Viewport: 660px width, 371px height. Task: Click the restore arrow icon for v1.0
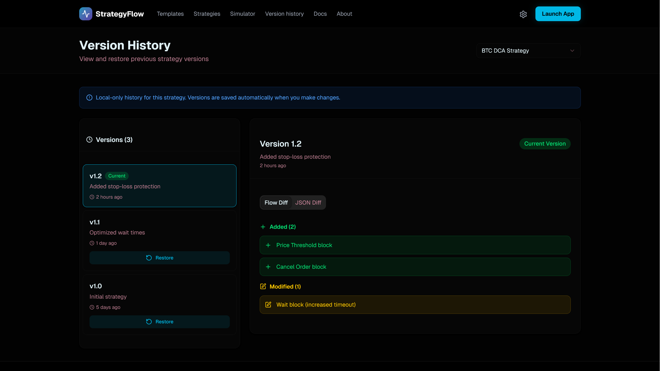[149, 322]
